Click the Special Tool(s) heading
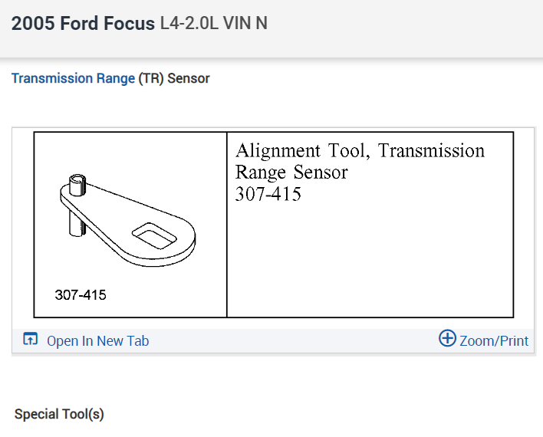Image resolution: width=543 pixels, height=437 pixels. point(59,414)
